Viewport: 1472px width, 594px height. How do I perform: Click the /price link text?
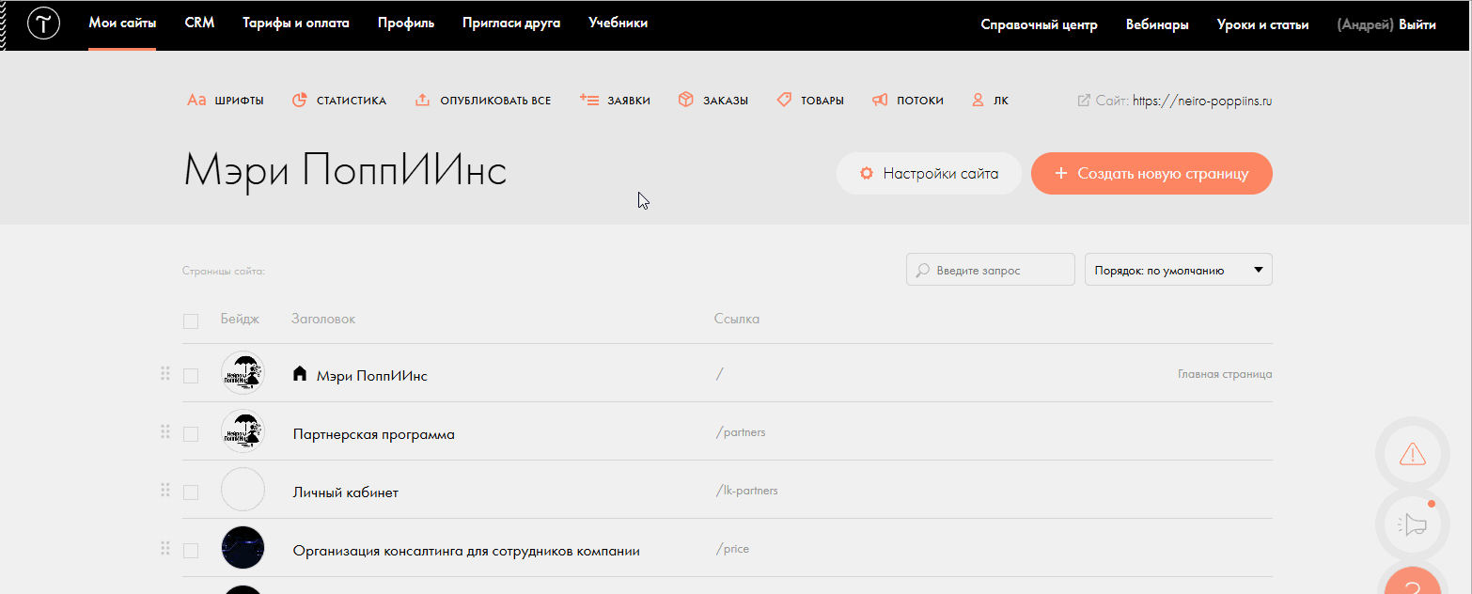coord(732,549)
